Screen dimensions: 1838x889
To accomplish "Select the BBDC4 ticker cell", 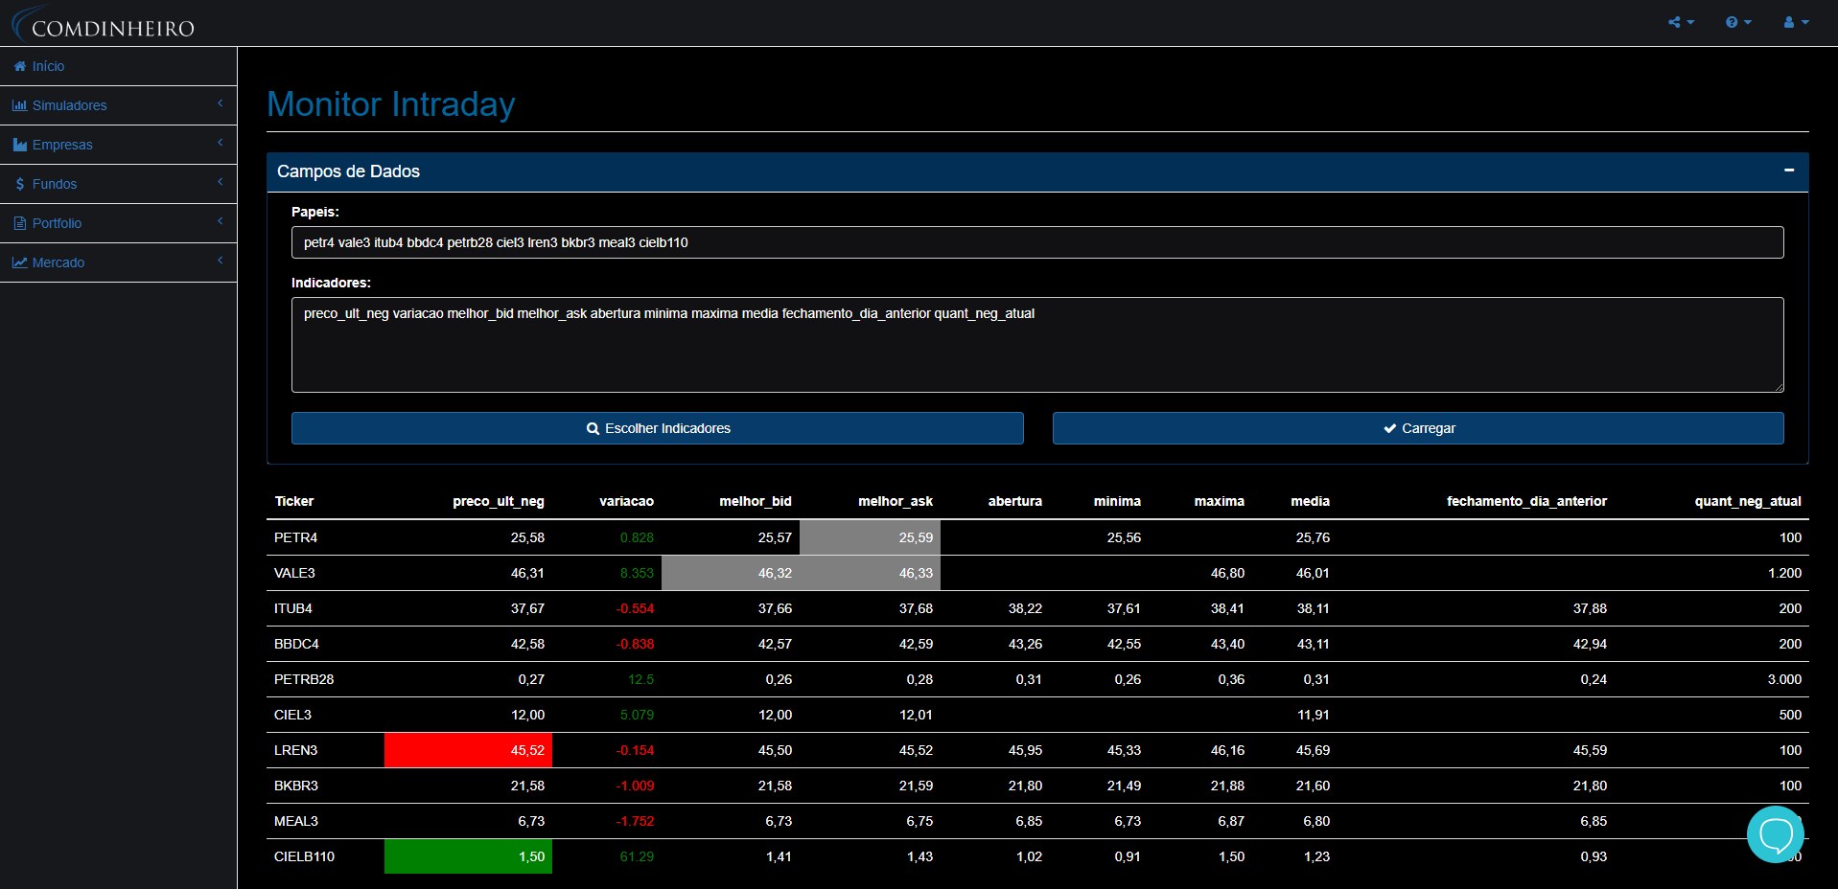I will point(325,644).
